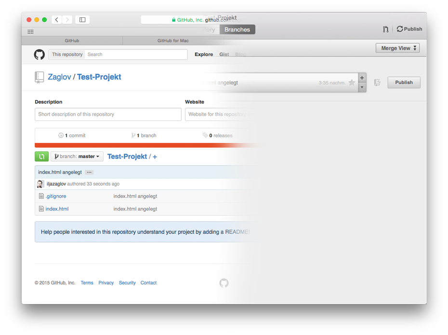Open Merge View dropdown
Image resolution: width=448 pixels, height=335 pixels.
tap(398, 48)
